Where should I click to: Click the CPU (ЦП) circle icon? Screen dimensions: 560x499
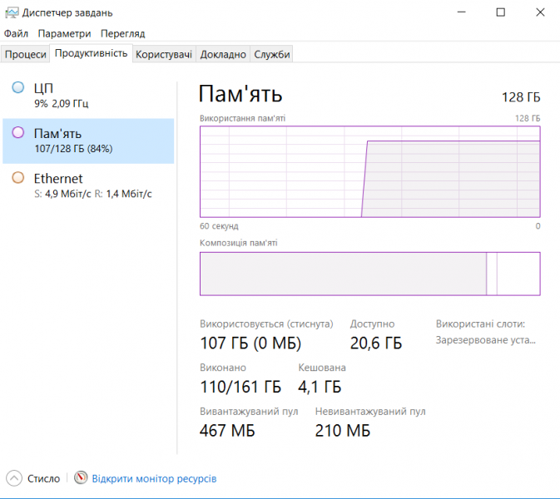click(17, 87)
